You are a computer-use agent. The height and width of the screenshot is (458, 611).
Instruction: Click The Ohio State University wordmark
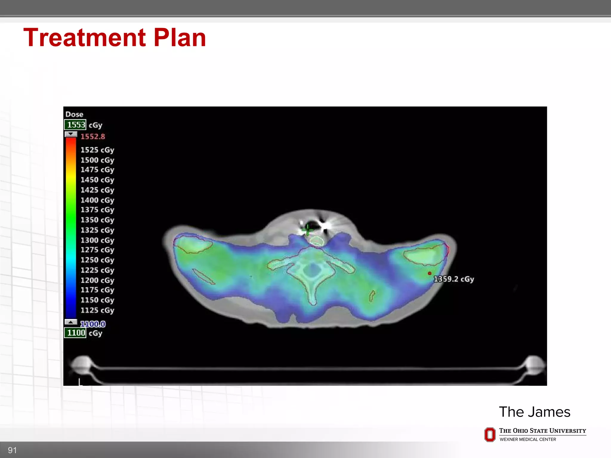pos(543,431)
